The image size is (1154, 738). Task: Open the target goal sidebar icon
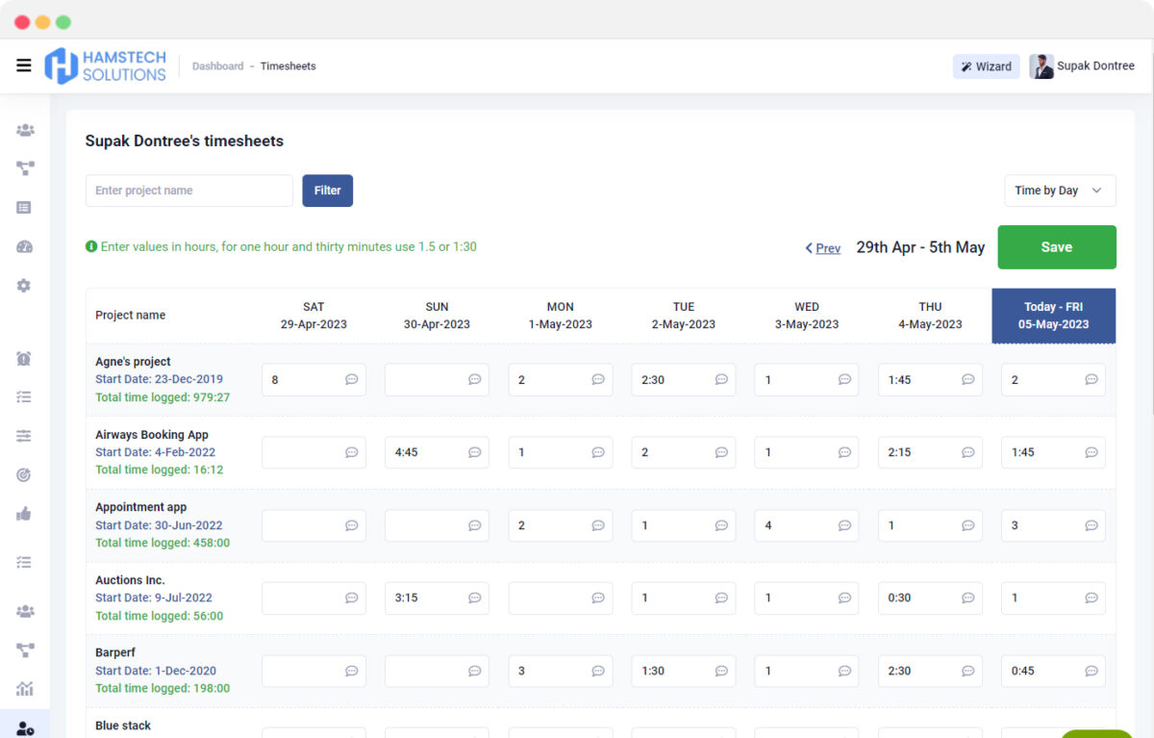click(24, 474)
